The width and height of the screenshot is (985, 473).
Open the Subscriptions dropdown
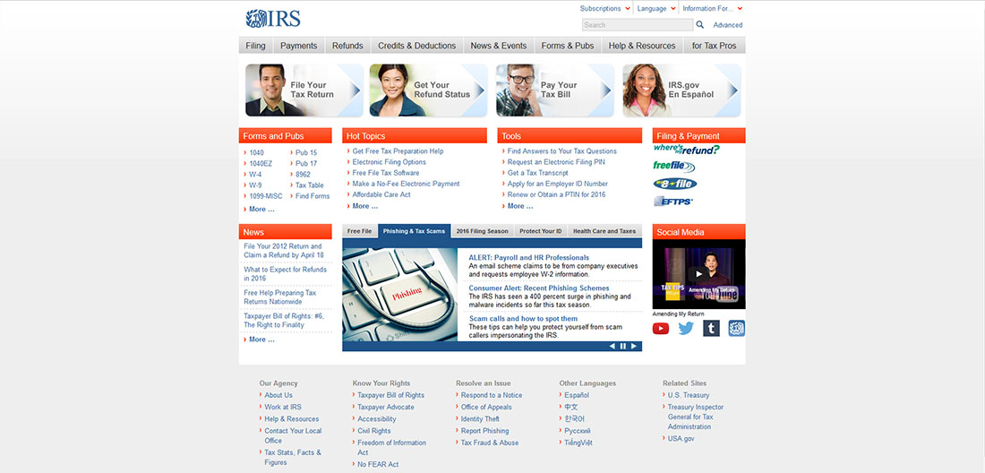tap(604, 8)
